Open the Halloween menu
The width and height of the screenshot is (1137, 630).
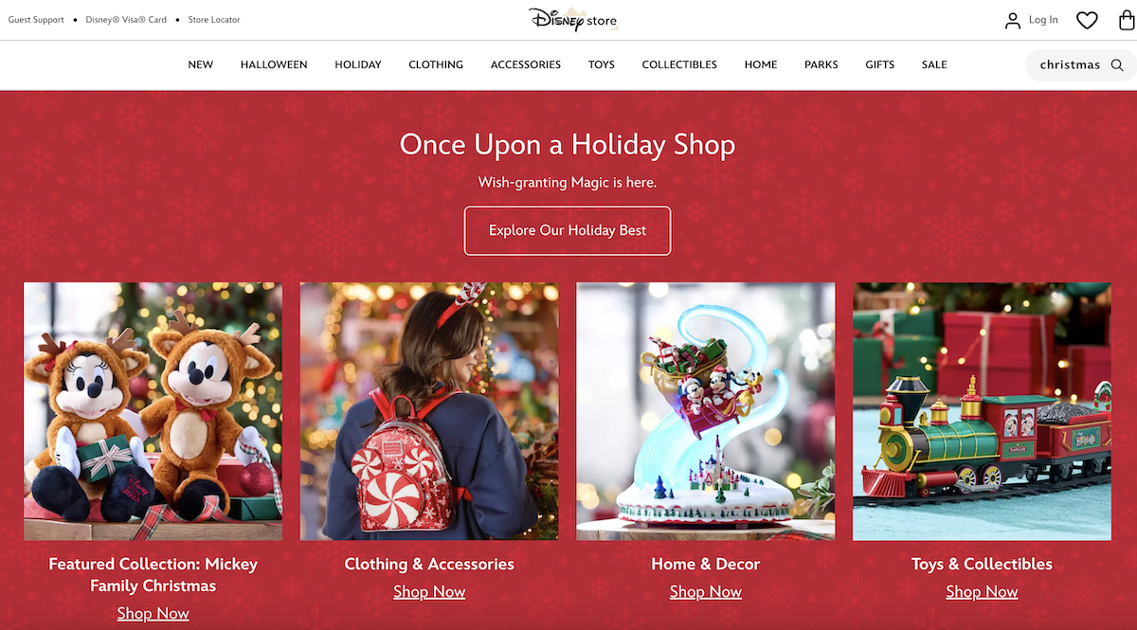274,64
